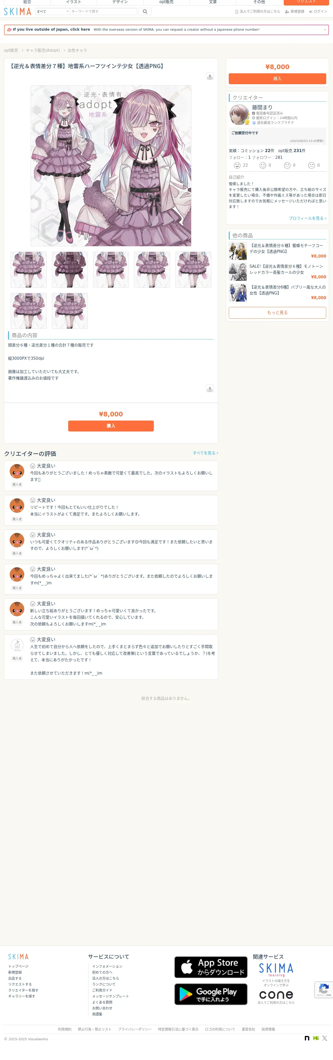Open footer 採用情報 link
This screenshot has width=333, height=1060.
coord(268,1029)
